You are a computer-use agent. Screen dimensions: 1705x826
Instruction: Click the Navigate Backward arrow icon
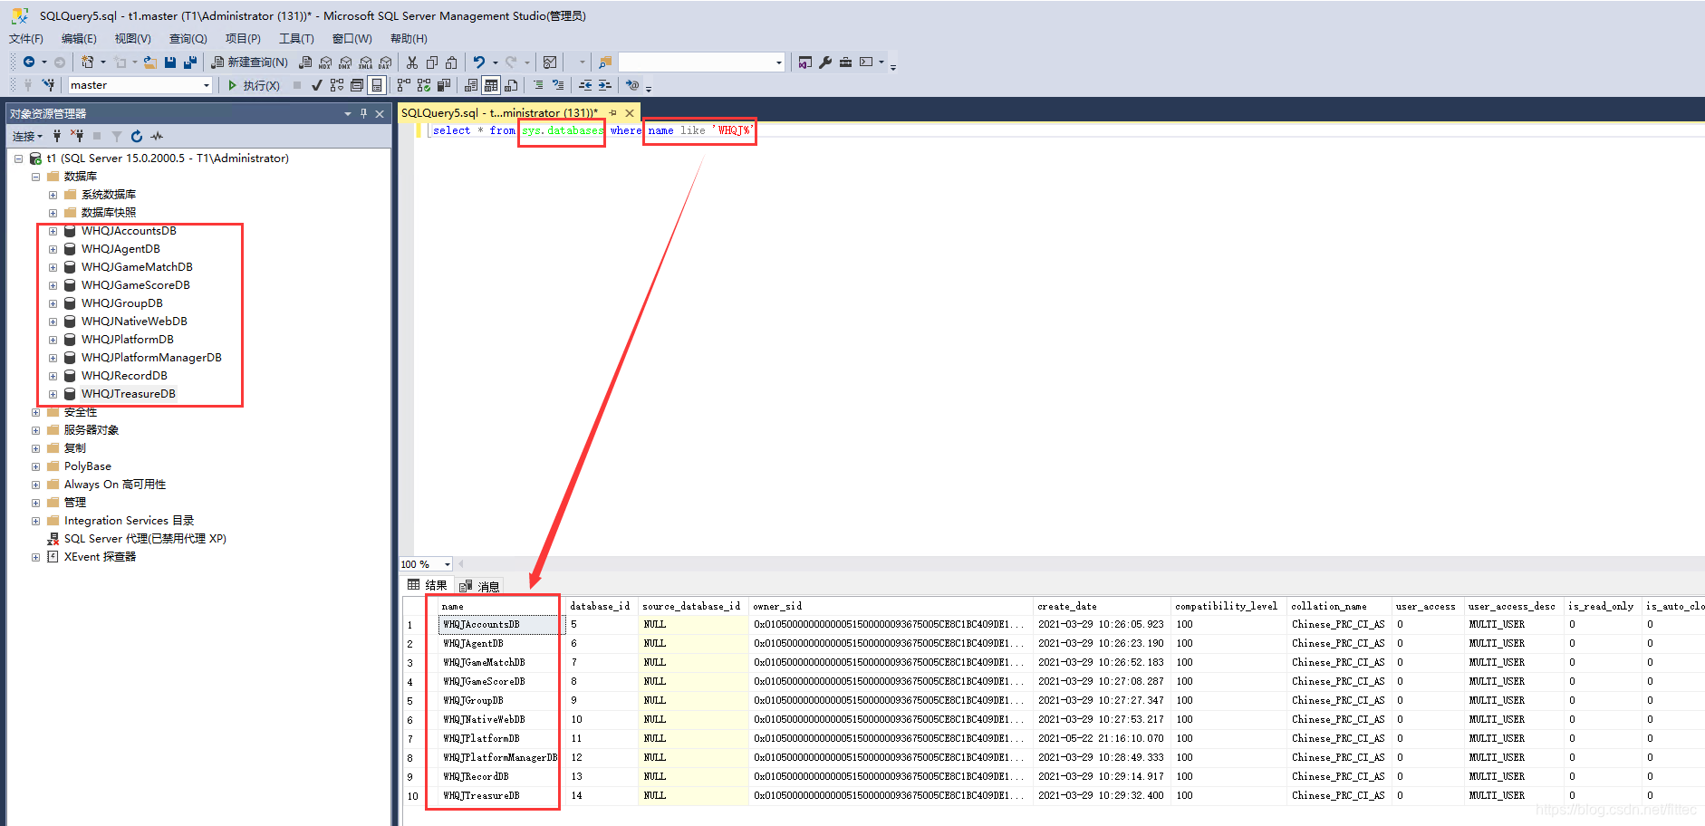[x=29, y=62]
